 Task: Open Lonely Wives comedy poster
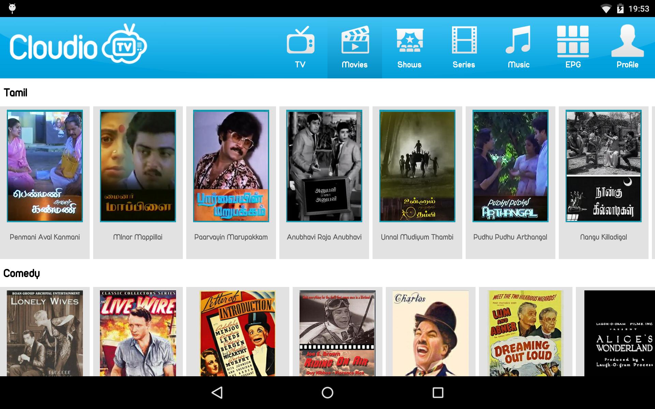(45, 333)
